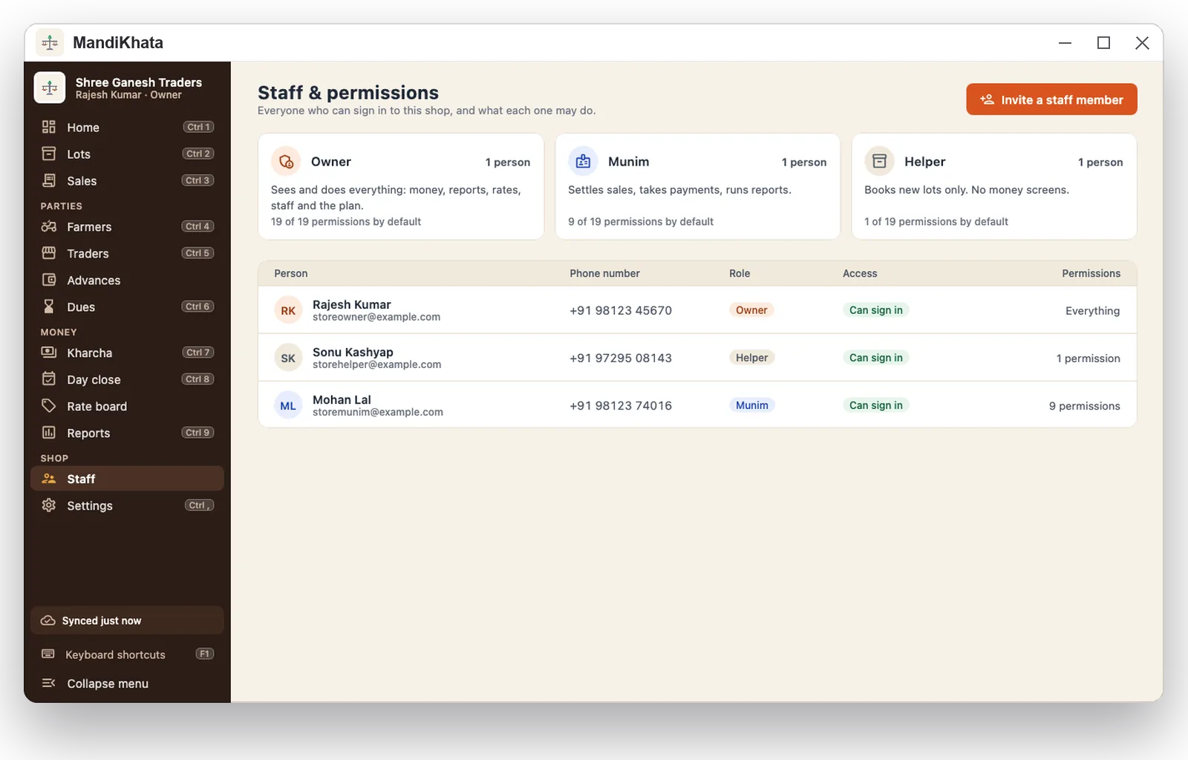Image resolution: width=1188 pixels, height=760 pixels.
Task: Click the Lots box icon in sidebar
Action: coord(49,154)
